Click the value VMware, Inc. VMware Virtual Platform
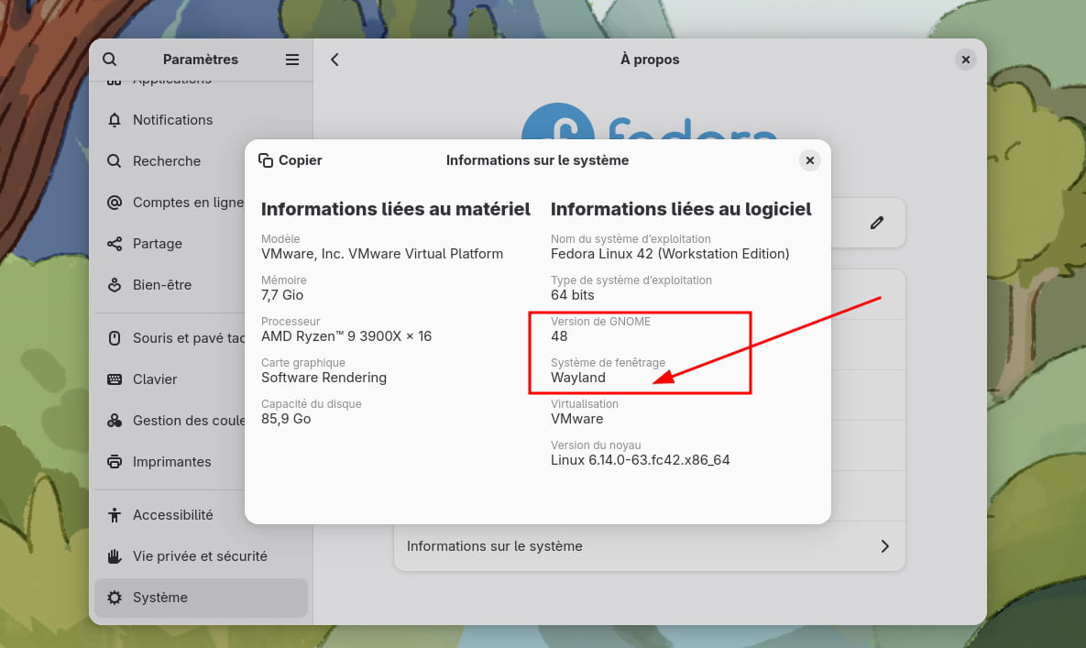The width and height of the screenshot is (1086, 648). tap(382, 254)
